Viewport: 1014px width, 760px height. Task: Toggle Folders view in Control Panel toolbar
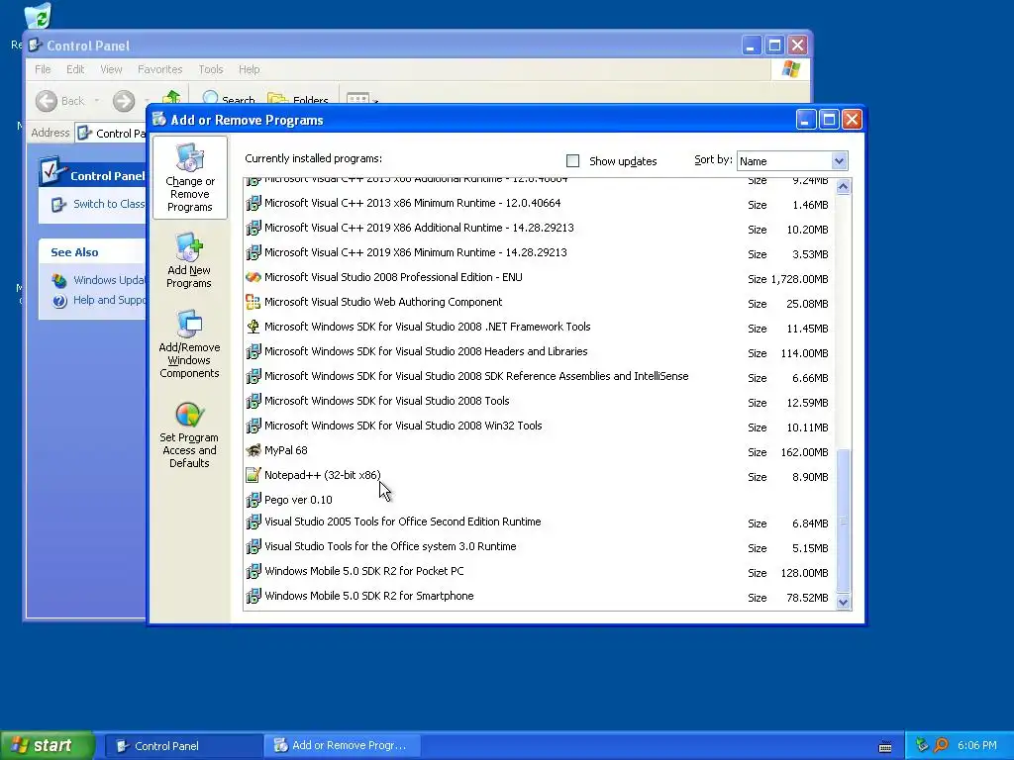point(298,99)
